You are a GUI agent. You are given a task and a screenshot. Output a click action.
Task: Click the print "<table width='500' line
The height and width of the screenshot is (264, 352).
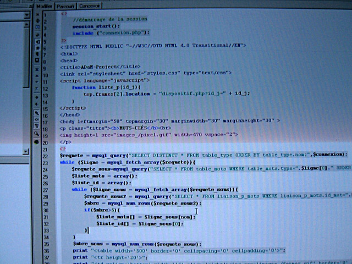(x=179, y=251)
